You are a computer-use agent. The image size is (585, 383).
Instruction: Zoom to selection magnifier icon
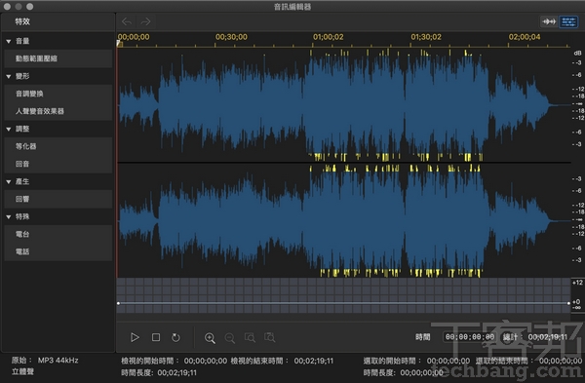click(250, 337)
